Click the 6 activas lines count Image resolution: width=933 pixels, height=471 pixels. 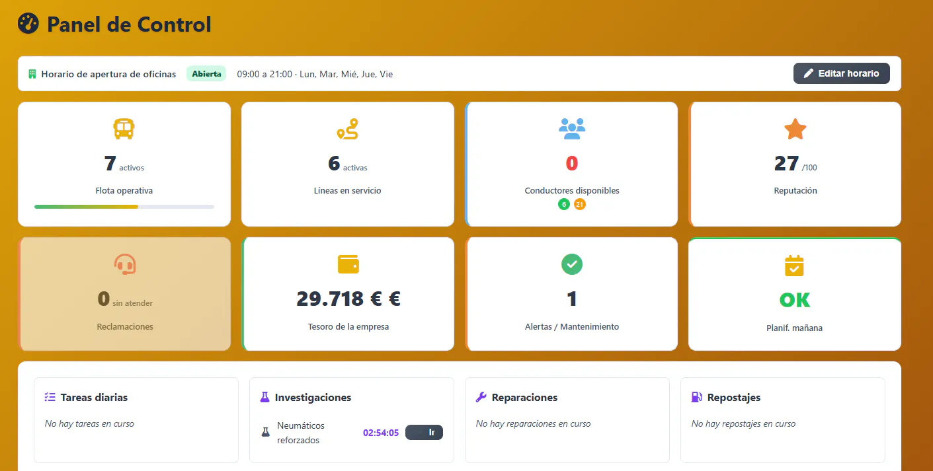[x=348, y=163]
